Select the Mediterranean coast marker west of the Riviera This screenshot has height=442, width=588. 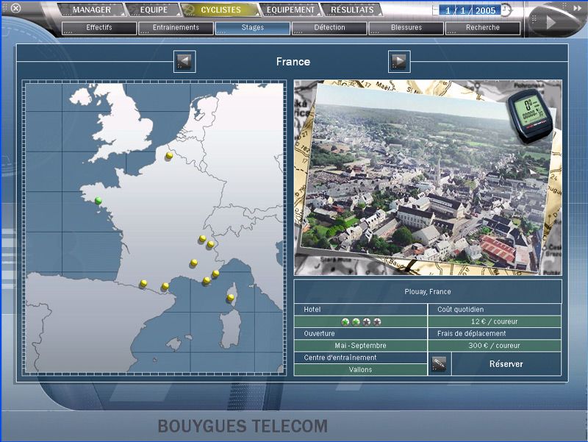tap(207, 281)
